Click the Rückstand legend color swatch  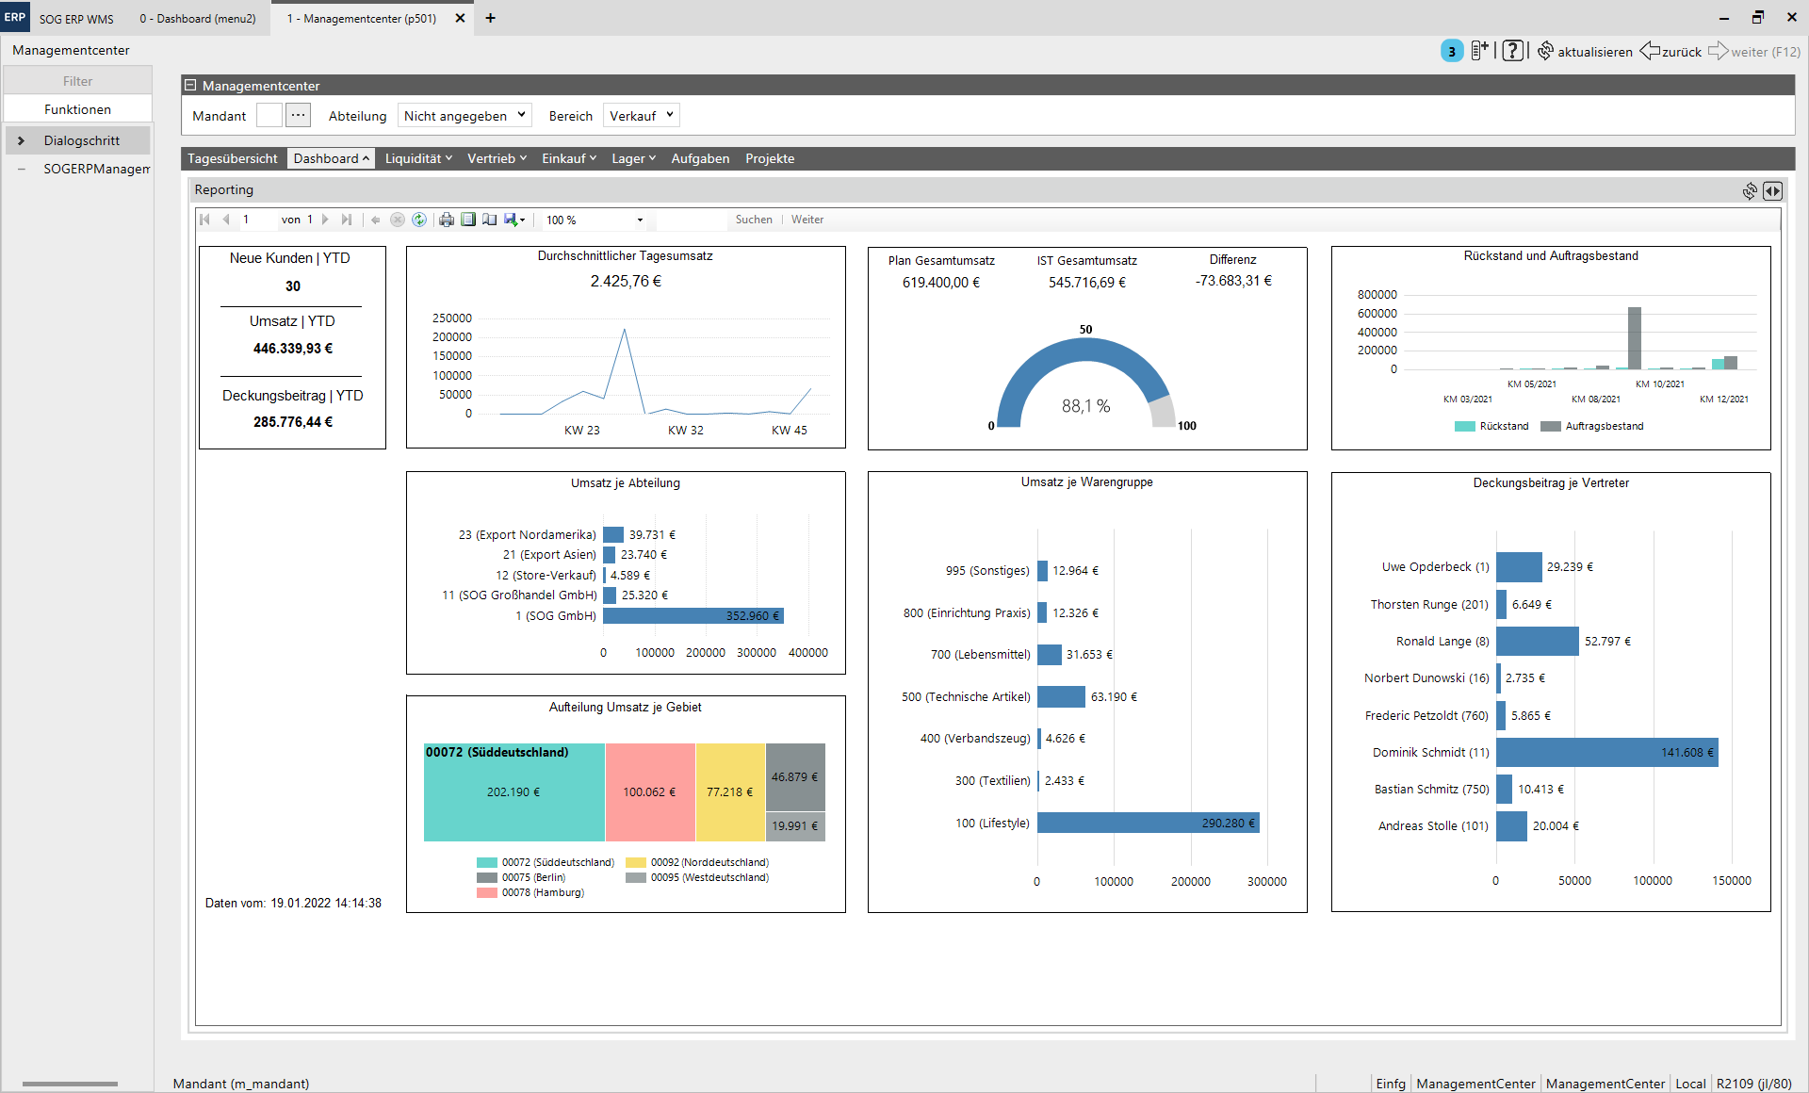[x=1464, y=426]
